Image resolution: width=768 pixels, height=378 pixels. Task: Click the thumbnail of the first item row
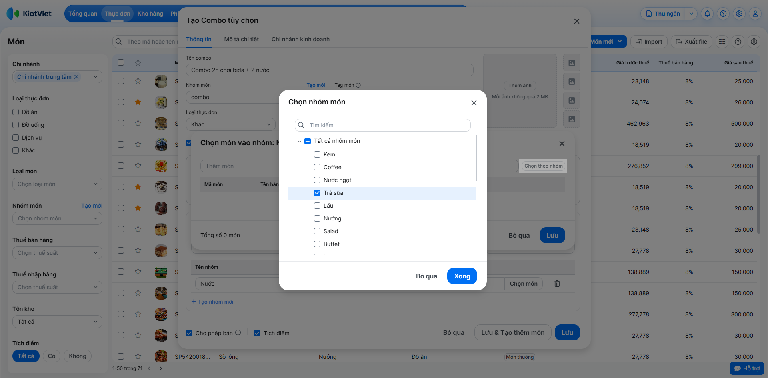coord(161,81)
